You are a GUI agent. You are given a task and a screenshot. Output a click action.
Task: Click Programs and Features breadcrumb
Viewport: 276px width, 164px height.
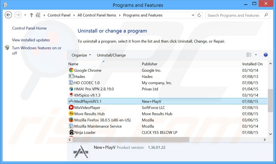pyautogui.click(x=143, y=15)
